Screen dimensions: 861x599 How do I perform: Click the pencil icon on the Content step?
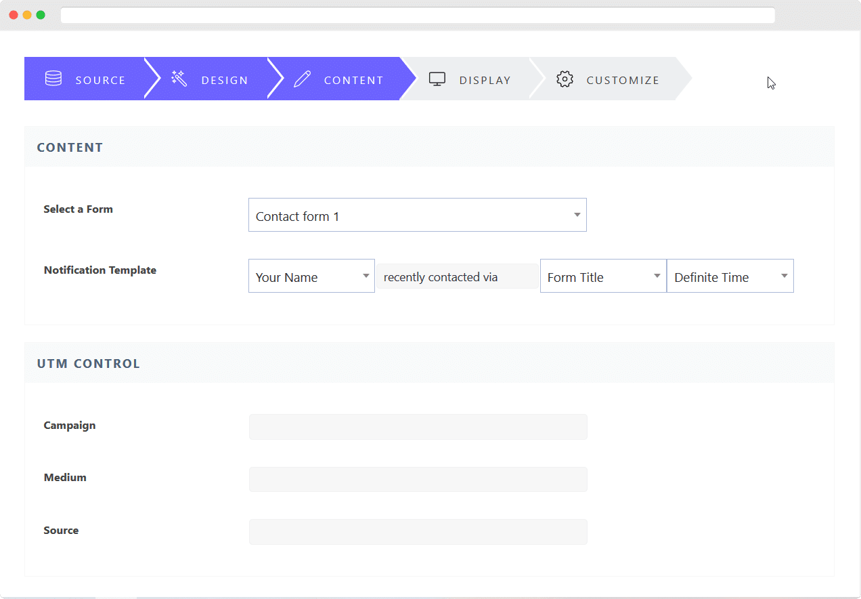pos(302,79)
